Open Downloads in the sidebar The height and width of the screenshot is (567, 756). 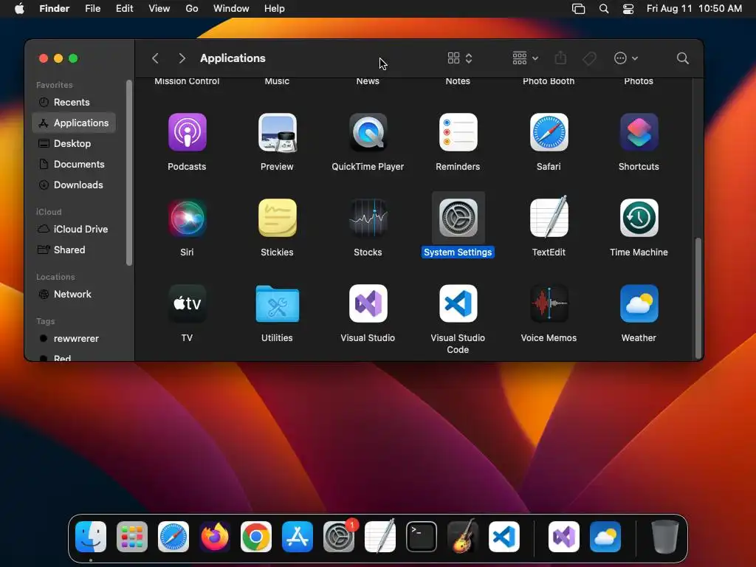[x=74, y=185]
